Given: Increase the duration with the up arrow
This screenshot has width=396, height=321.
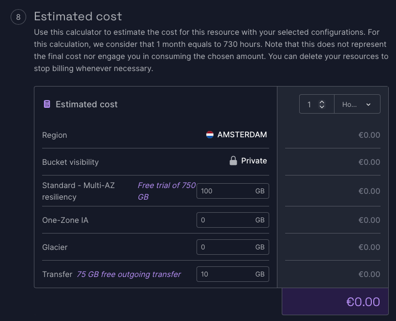Looking at the screenshot, I should click(x=322, y=102).
